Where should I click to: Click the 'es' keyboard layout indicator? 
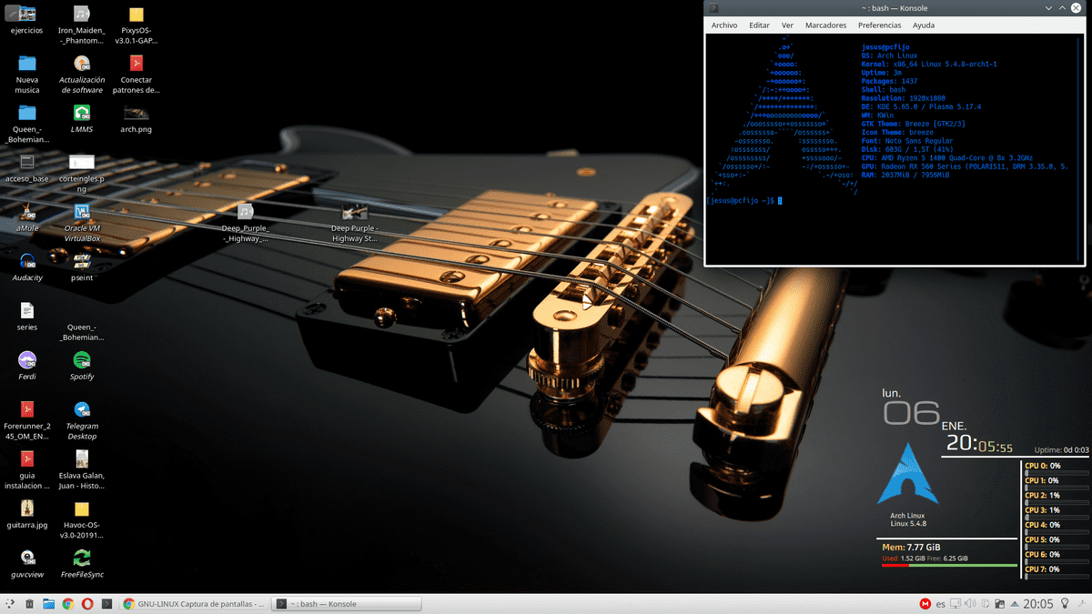(x=941, y=604)
